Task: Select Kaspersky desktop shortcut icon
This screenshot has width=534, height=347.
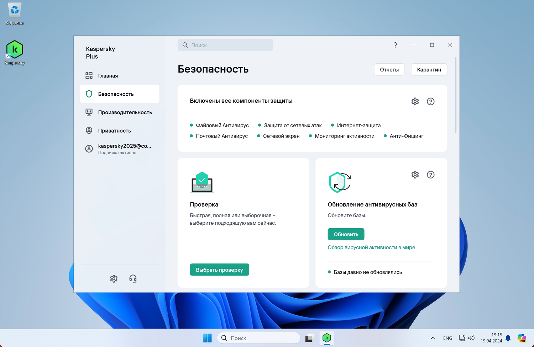Action: pyautogui.click(x=15, y=53)
